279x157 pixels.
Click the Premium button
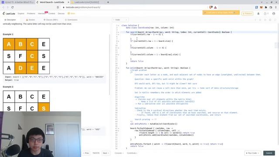click(x=247, y=14)
